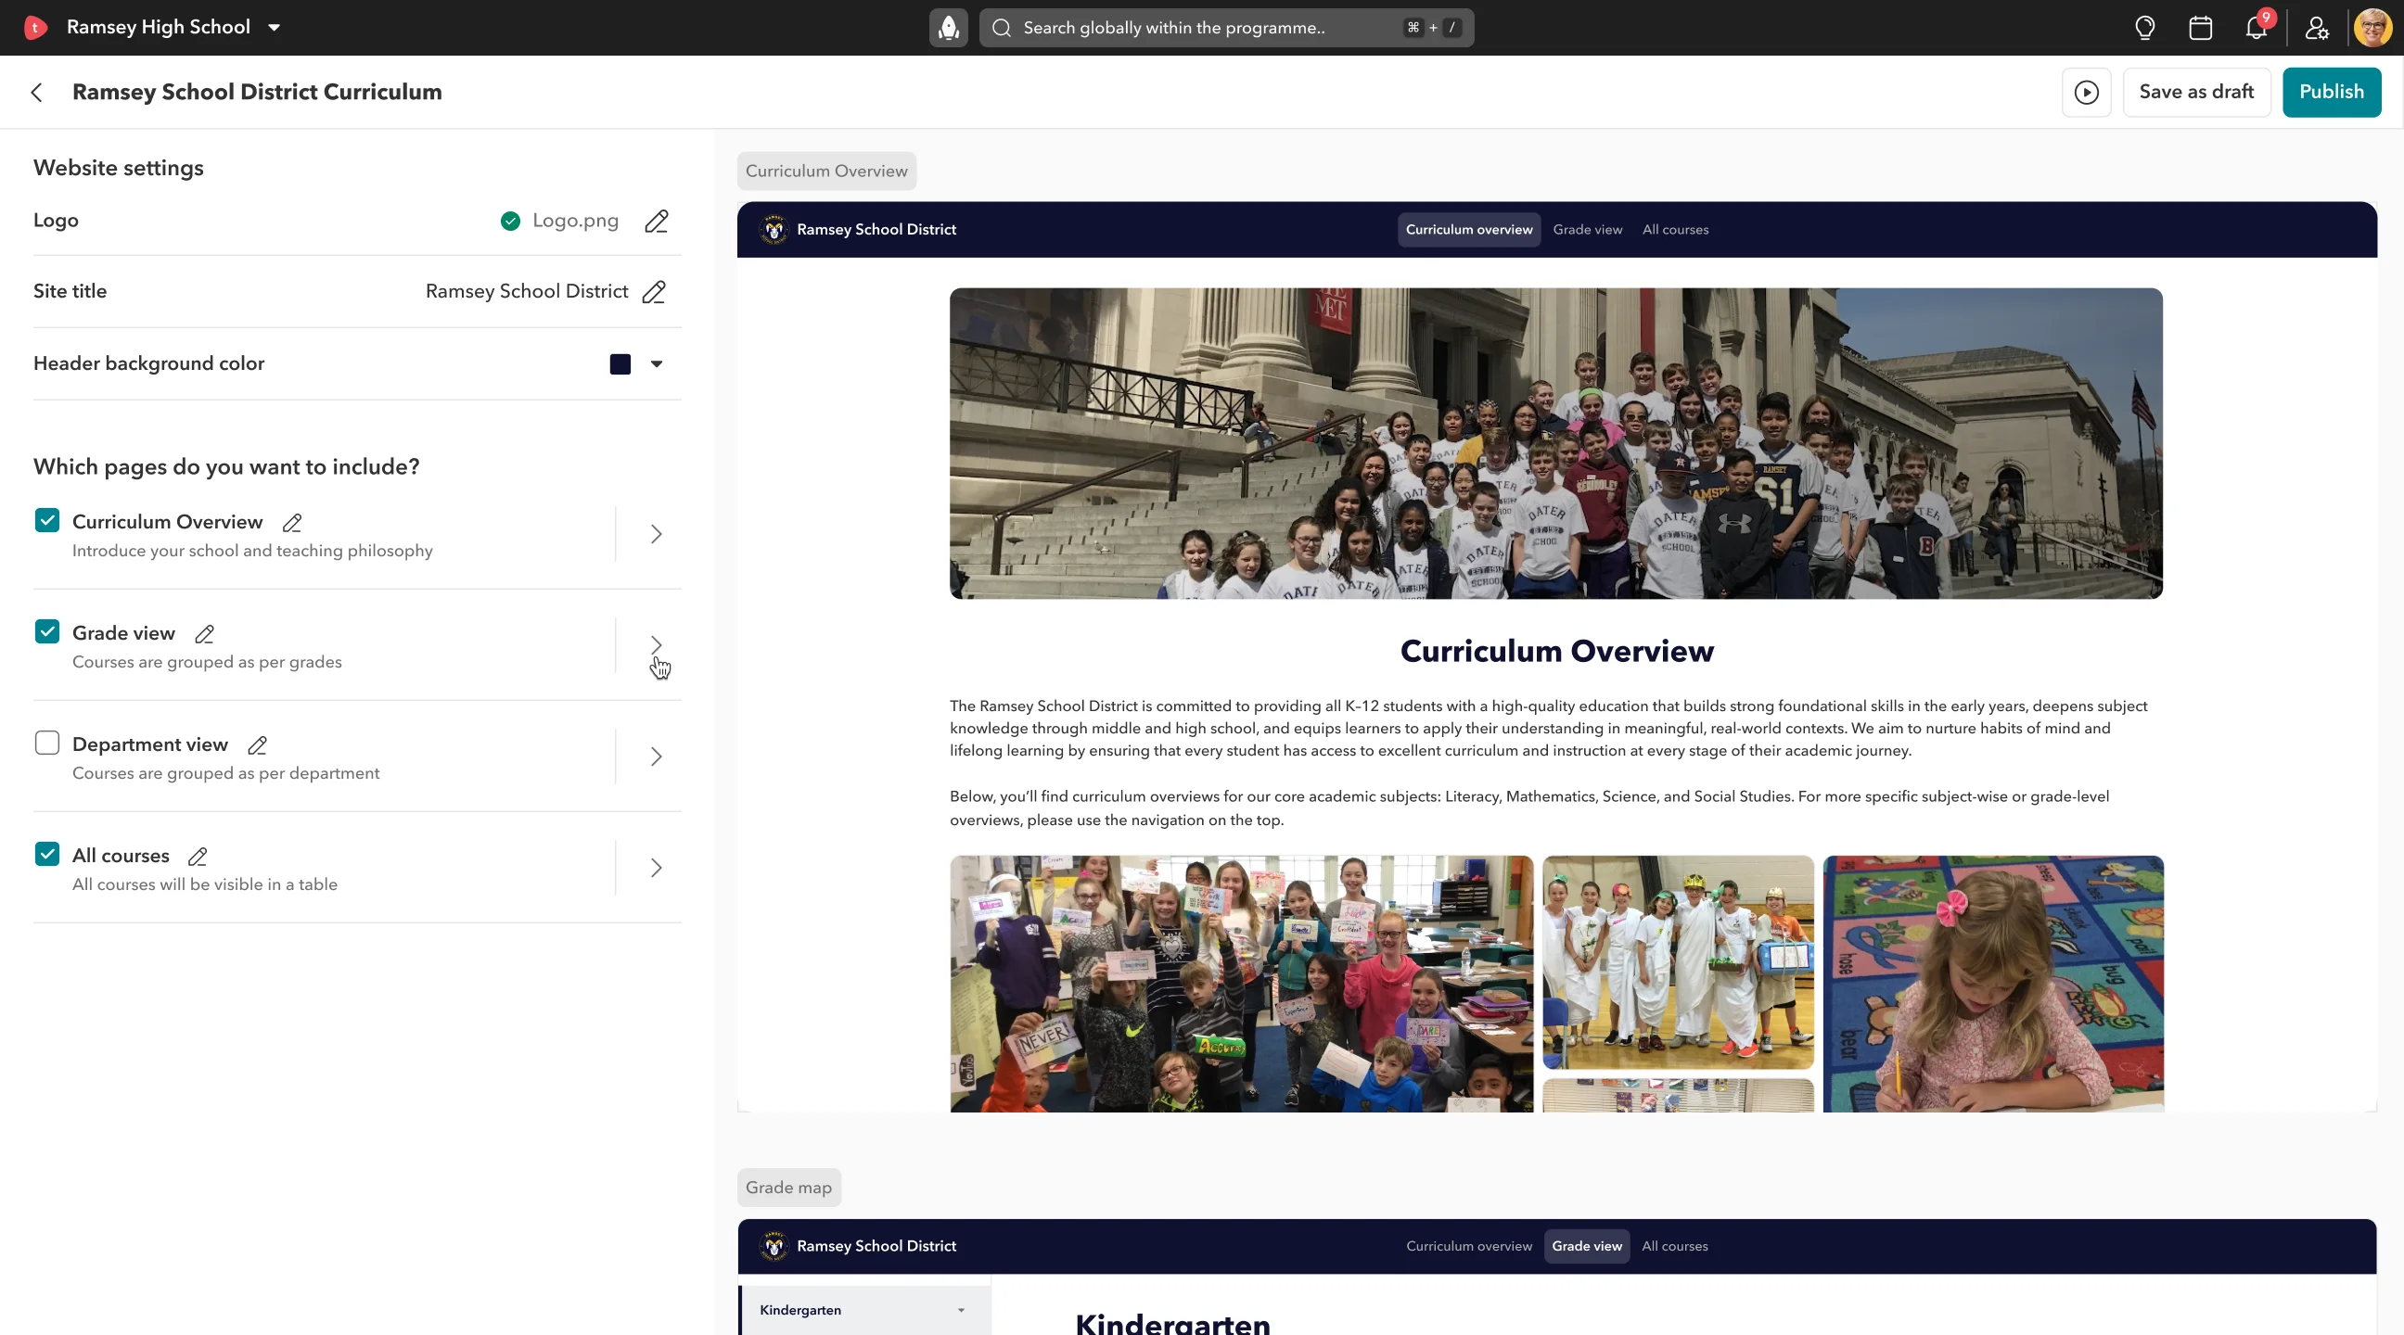Click the Toddle app logo icon
The height and width of the screenshot is (1335, 2404).
[x=35, y=27]
